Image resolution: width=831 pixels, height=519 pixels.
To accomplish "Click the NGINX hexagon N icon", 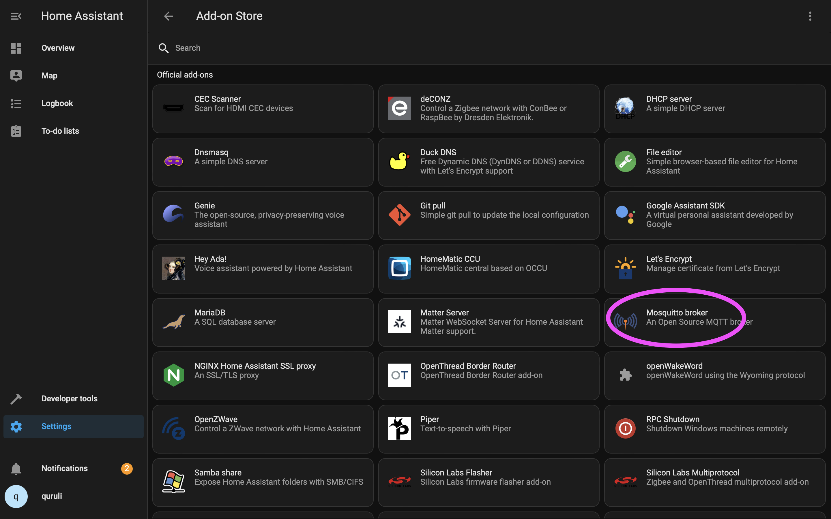I will click(173, 375).
